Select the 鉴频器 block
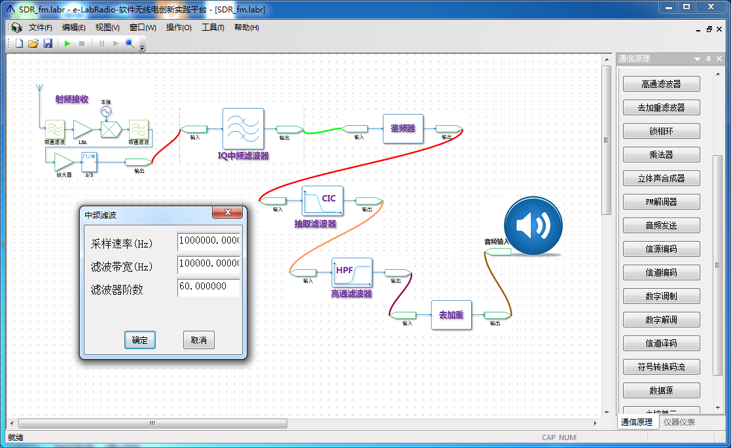 tap(402, 128)
